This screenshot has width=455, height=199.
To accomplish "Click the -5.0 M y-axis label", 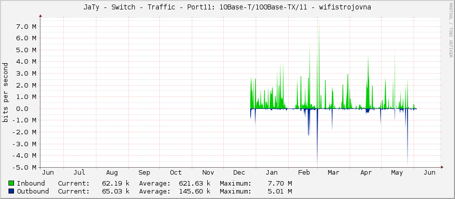I will (x=24, y=168).
